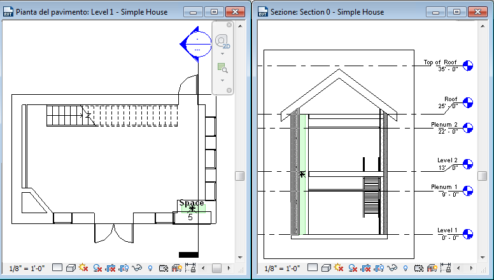This screenshot has width=494, height=280.
Task: Toggle Analytical Model display in Level 1 window
Action: 177,268
